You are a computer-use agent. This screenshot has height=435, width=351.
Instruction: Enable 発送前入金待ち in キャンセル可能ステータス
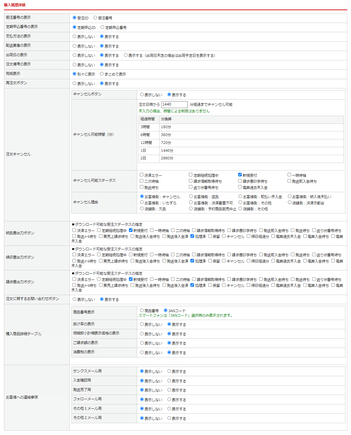[289, 181]
